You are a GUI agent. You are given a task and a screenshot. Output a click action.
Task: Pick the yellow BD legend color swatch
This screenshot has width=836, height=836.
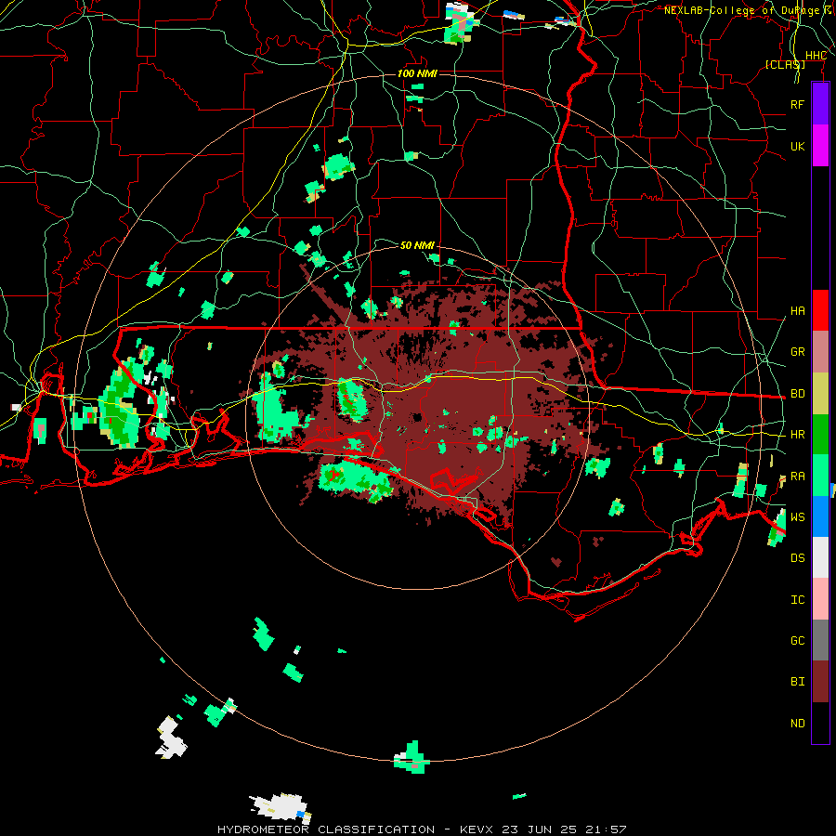(x=820, y=393)
